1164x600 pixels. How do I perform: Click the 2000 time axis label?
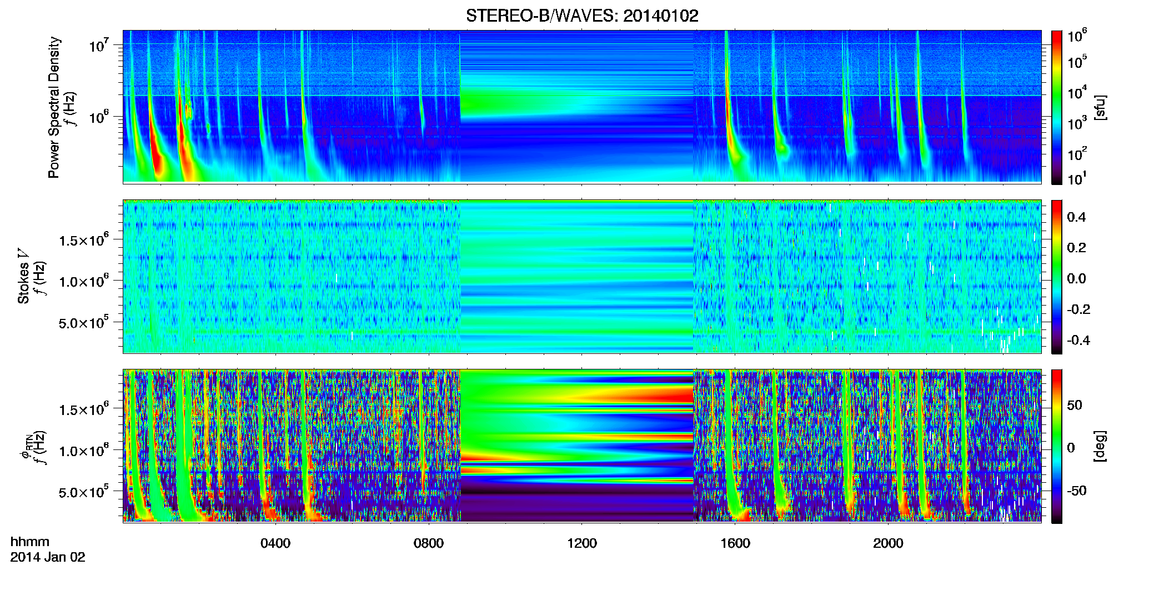(888, 543)
